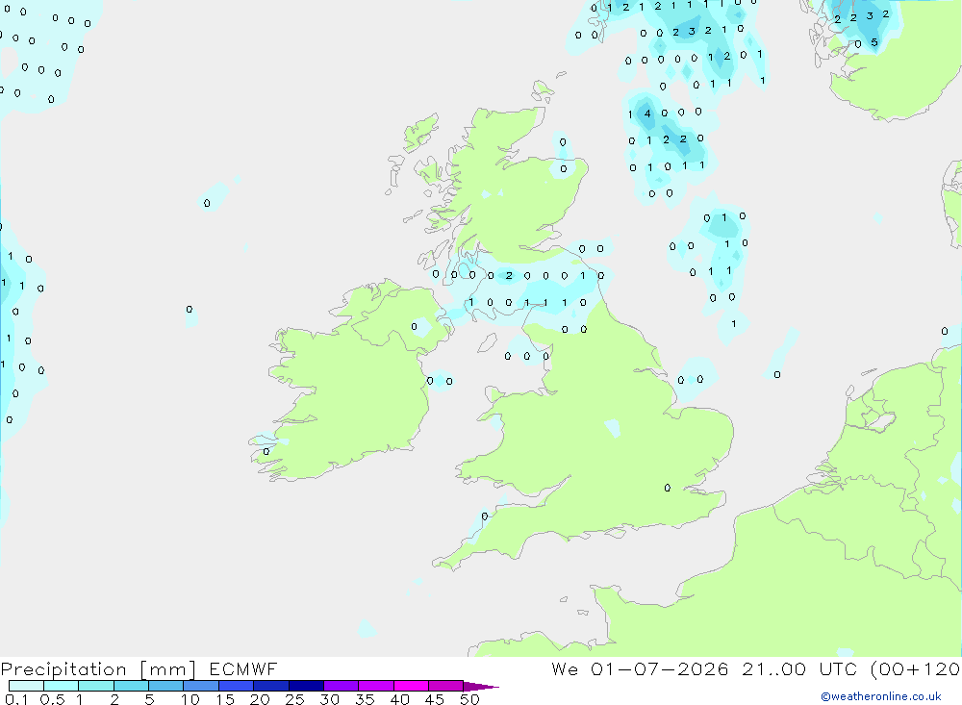Pick the 2–5 mm legend swatch
The height and width of the screenshot is (705, 962).
[x=131, y=686]
